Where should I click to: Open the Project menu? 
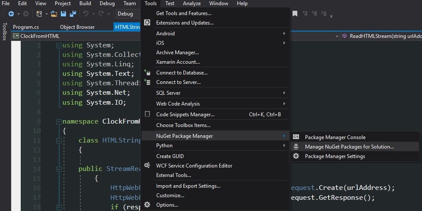[x=63, y=3]
